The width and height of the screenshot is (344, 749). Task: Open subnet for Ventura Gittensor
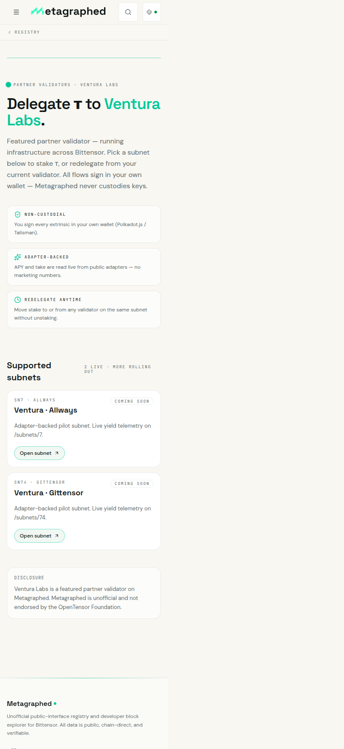click(40, 536)
